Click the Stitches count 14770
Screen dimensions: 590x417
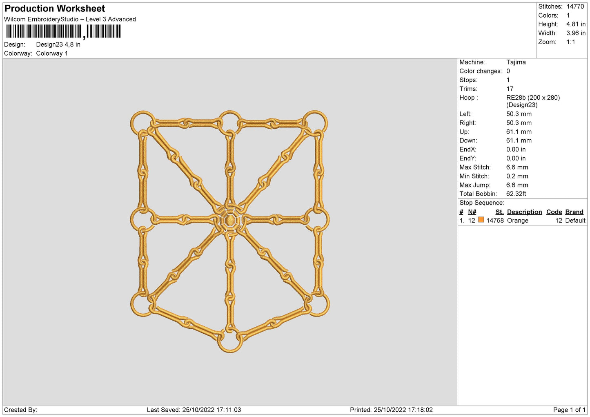pos(575,7)
